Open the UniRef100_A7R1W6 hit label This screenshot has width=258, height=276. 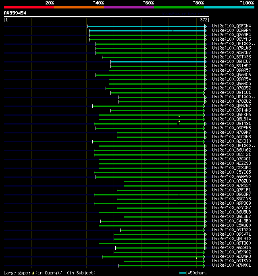pos(231,48)
